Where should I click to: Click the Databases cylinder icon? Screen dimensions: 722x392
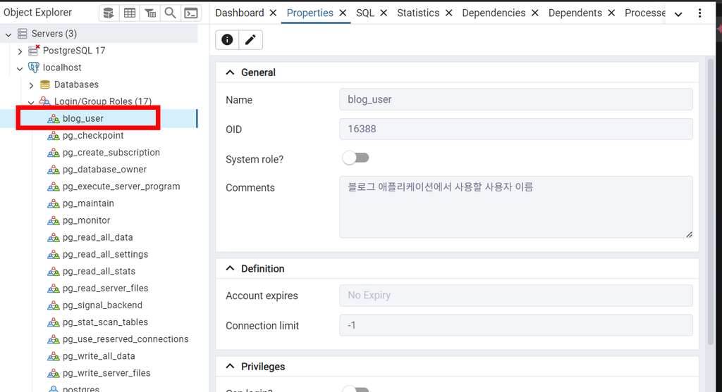click(44, 84)
